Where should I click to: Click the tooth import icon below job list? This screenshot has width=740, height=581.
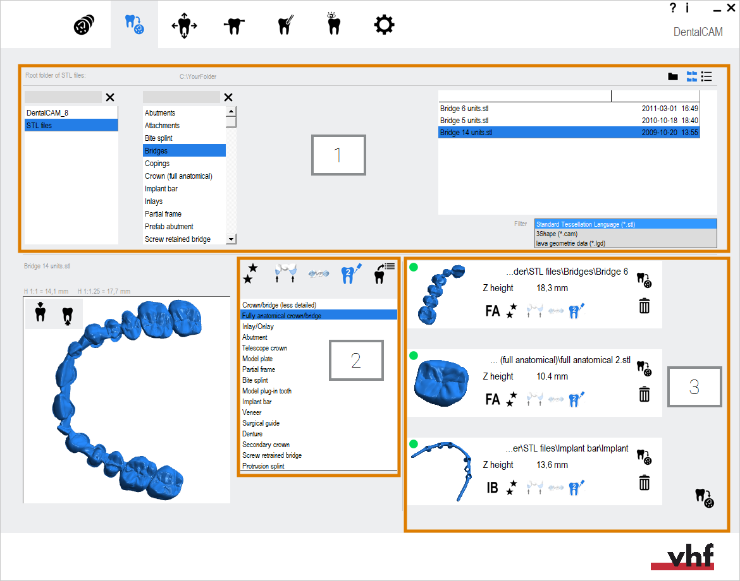[705, 498]
